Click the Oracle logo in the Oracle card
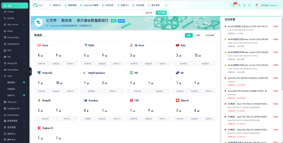 pos(39,45)
